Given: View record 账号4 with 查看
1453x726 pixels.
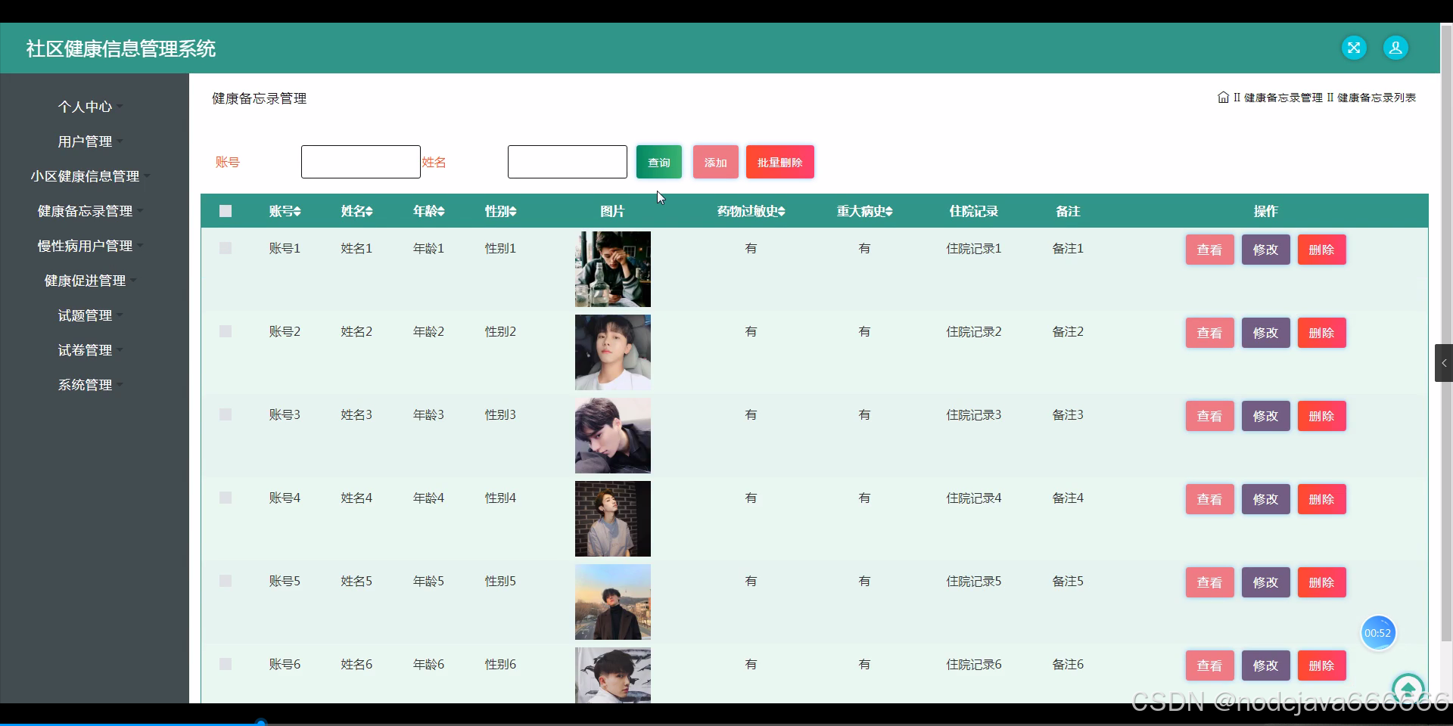Looking at the screenshot, I should point(1210,499).
